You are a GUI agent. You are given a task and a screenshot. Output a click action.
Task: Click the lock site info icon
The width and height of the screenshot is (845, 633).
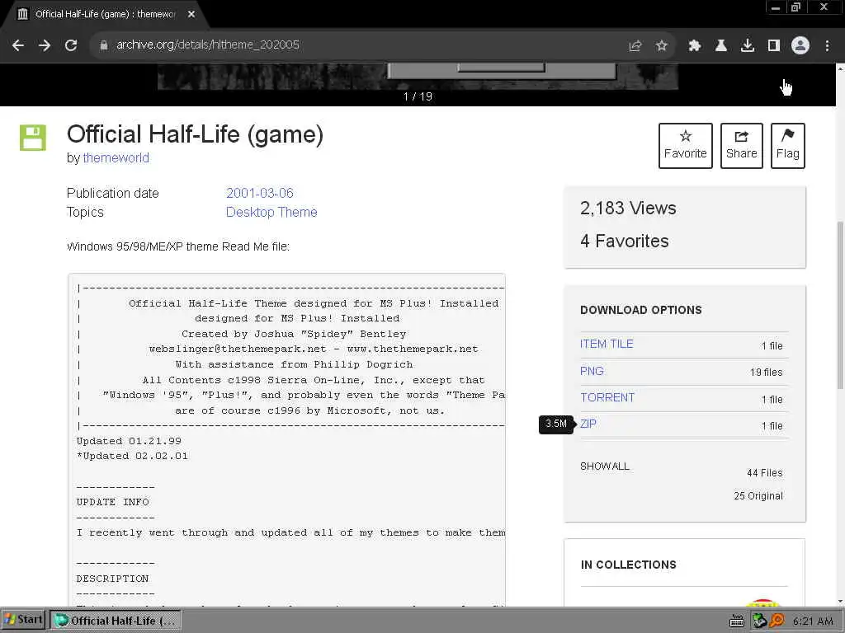coord(104,45)
